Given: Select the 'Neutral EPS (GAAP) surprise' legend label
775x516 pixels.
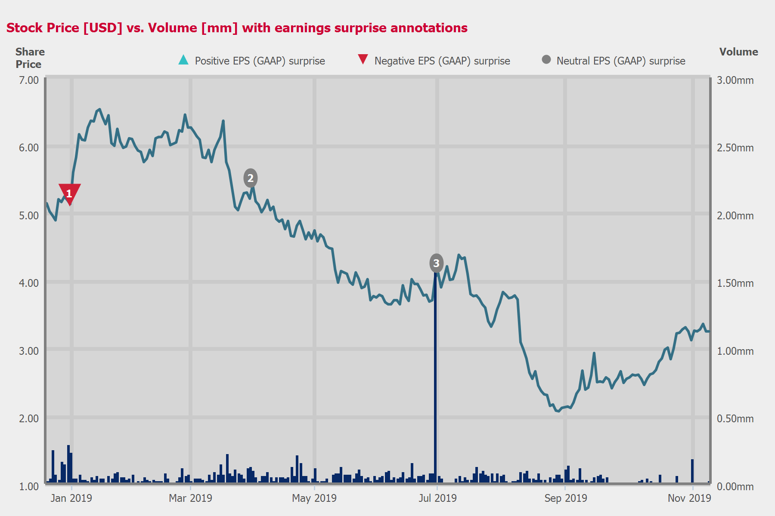Looking at the screenshot, I should (x=621, y=61).
